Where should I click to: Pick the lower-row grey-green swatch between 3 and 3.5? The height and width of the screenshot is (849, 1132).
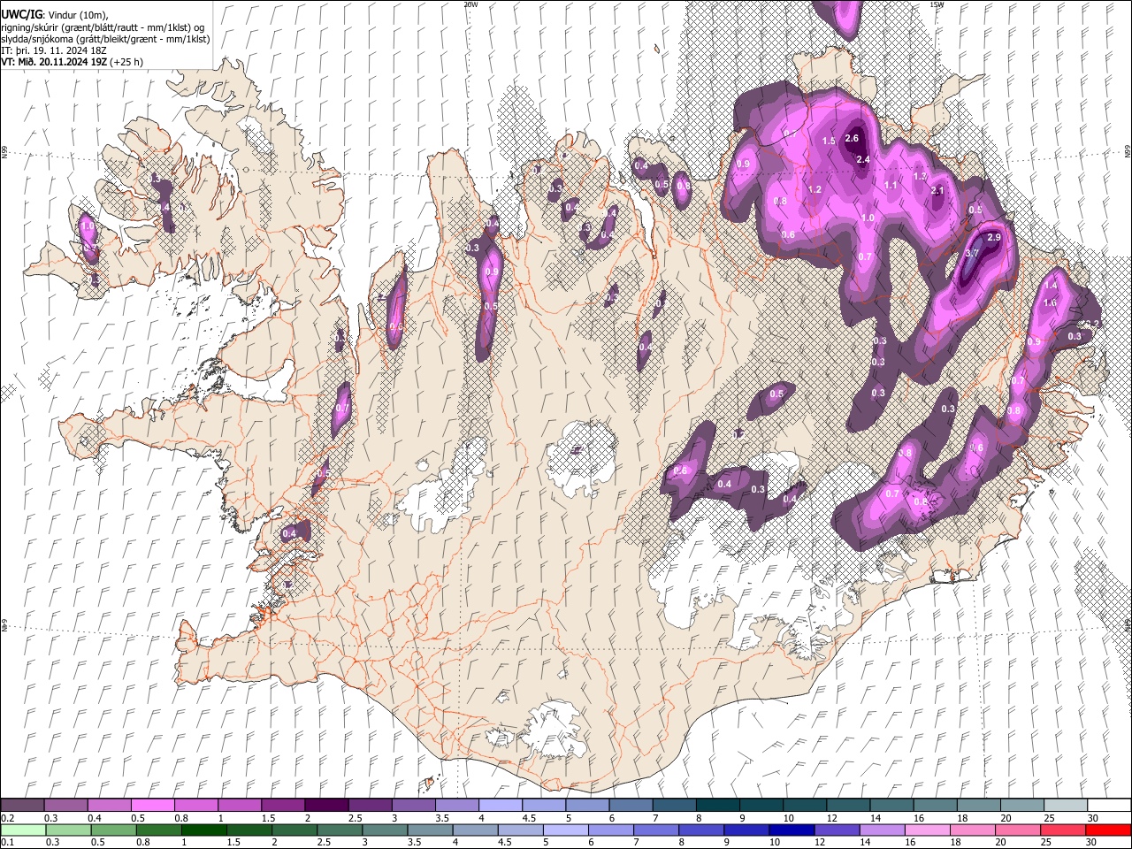click(385, 830)
